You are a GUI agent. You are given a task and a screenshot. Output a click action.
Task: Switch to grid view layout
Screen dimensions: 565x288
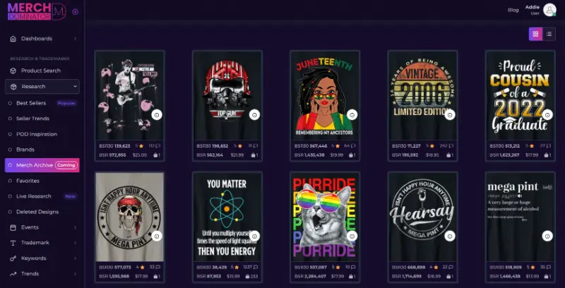coord(535,34)
